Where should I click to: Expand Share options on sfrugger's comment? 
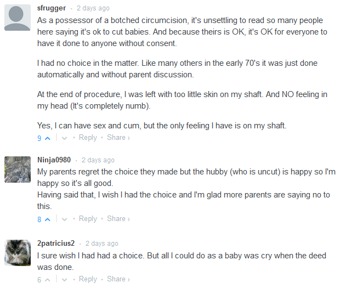[x=118, y=138]
